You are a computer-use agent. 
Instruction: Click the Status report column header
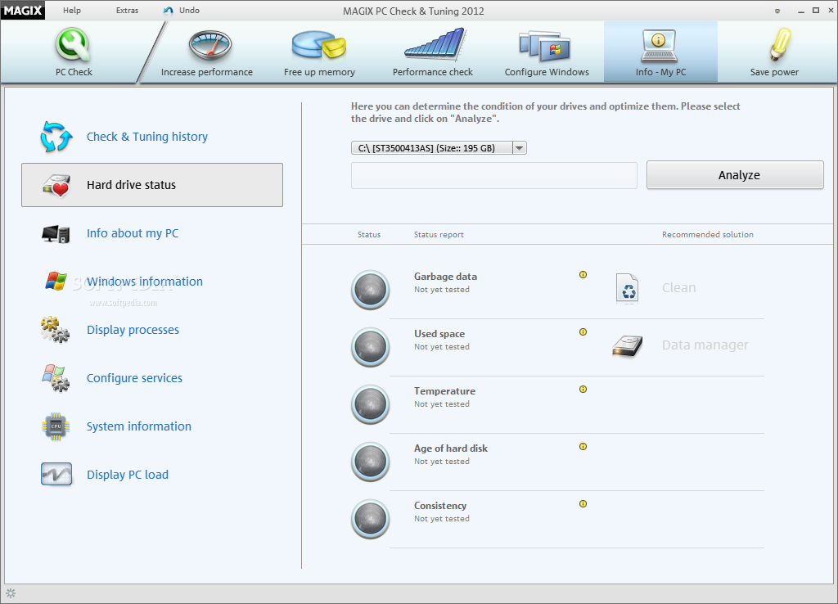pos(439,235)
